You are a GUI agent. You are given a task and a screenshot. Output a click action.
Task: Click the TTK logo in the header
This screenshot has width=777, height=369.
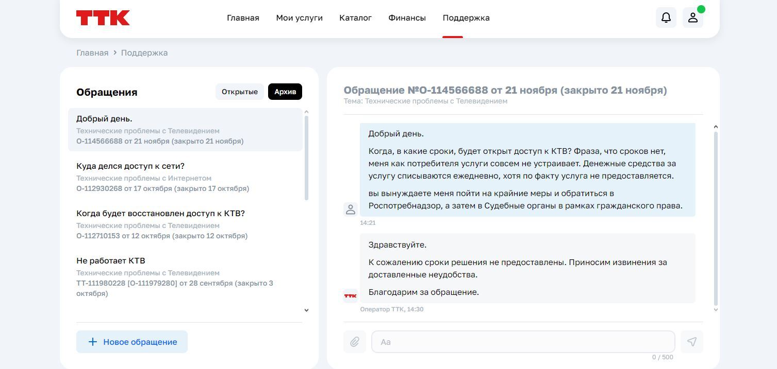click(x=103, y=18)
